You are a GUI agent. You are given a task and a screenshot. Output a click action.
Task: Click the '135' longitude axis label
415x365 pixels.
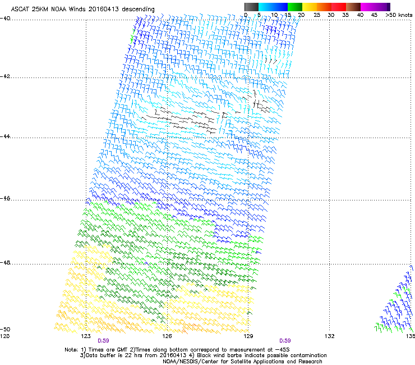(x=411, y=336)
